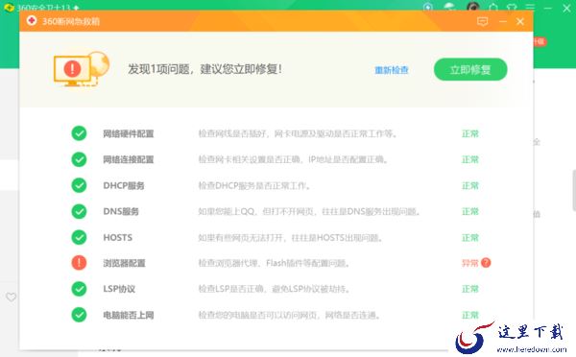Click the 360安全卫士 logo icon at top left

pos(9,8)
